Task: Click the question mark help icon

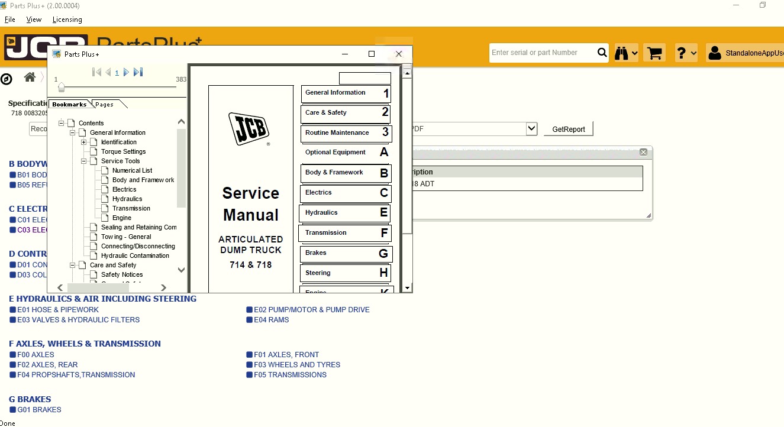Action: [682, 53]
